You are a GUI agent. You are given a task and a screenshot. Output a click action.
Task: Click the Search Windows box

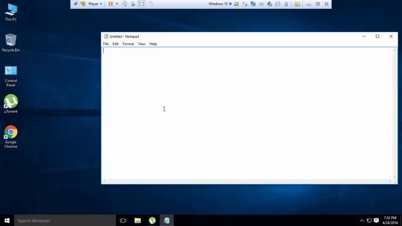tap(65, 220)
